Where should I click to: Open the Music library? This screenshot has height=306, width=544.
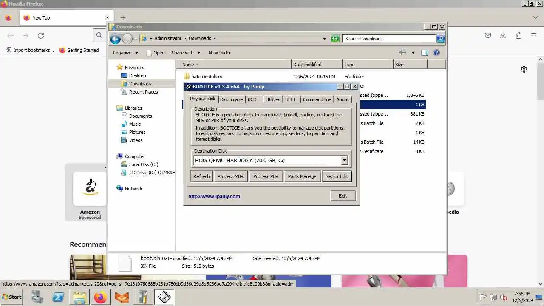point(135,124)
